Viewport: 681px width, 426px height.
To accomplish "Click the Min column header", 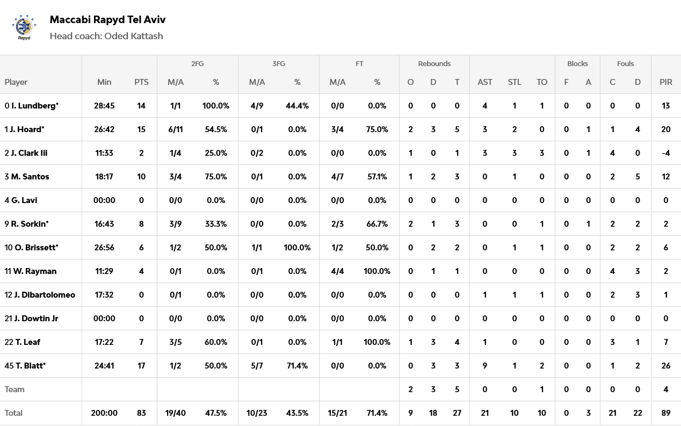I will (104, 82).
